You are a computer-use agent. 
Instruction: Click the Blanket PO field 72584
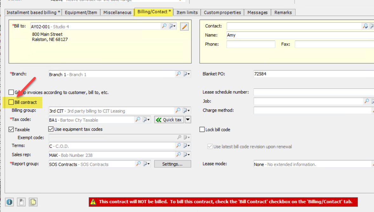(314, 74)
